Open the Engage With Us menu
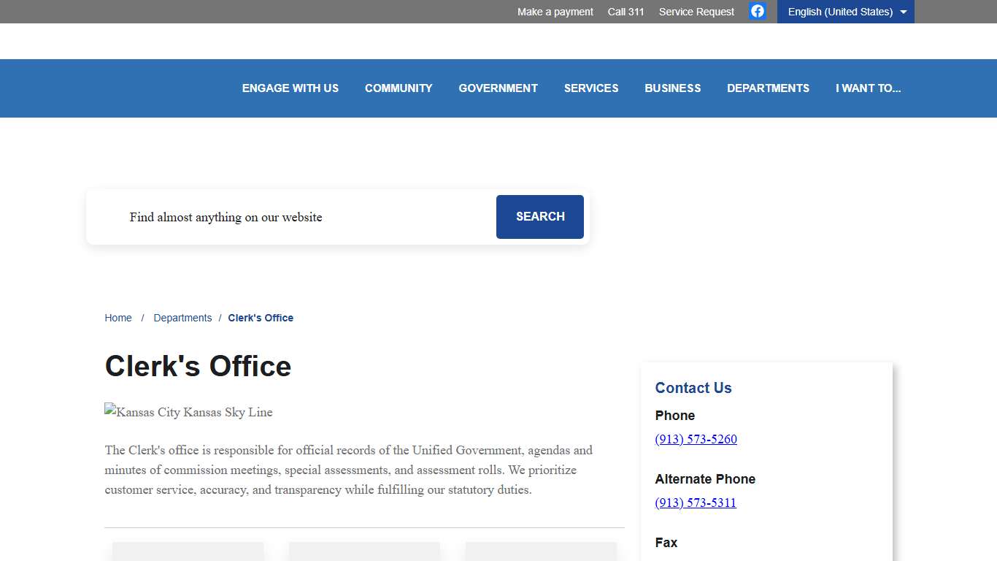 coord(290,88)
